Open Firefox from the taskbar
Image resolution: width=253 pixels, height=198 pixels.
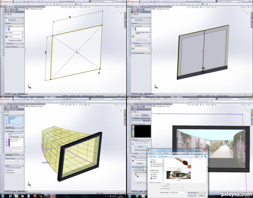tap(35, 196)
